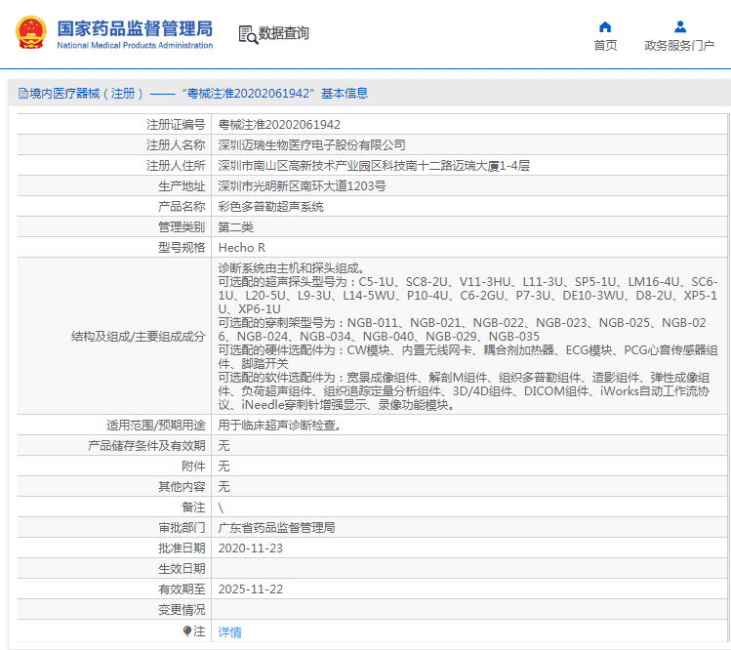Select registrant name 深圳迈瑞生物医疗电子股份有限公司
Screen dimensions: 731x650
click(x=311, y=145)
